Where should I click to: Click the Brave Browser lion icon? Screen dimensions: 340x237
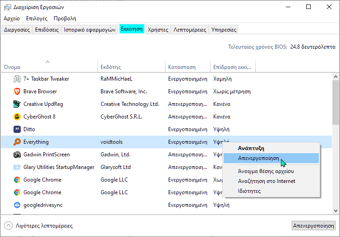pos(17,91)
